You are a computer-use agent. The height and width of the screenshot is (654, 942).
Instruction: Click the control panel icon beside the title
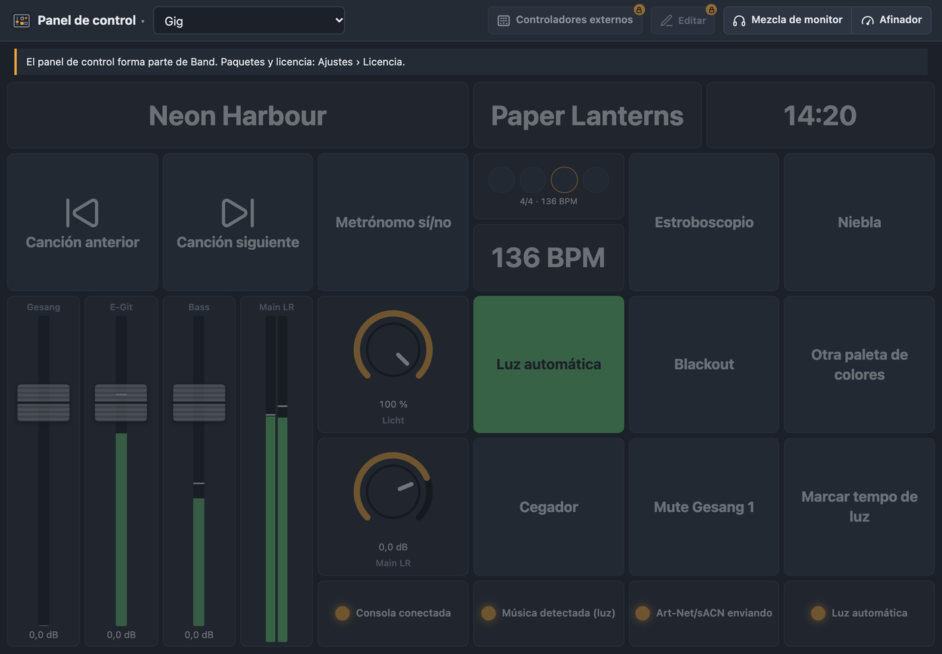tap(22, 21)
